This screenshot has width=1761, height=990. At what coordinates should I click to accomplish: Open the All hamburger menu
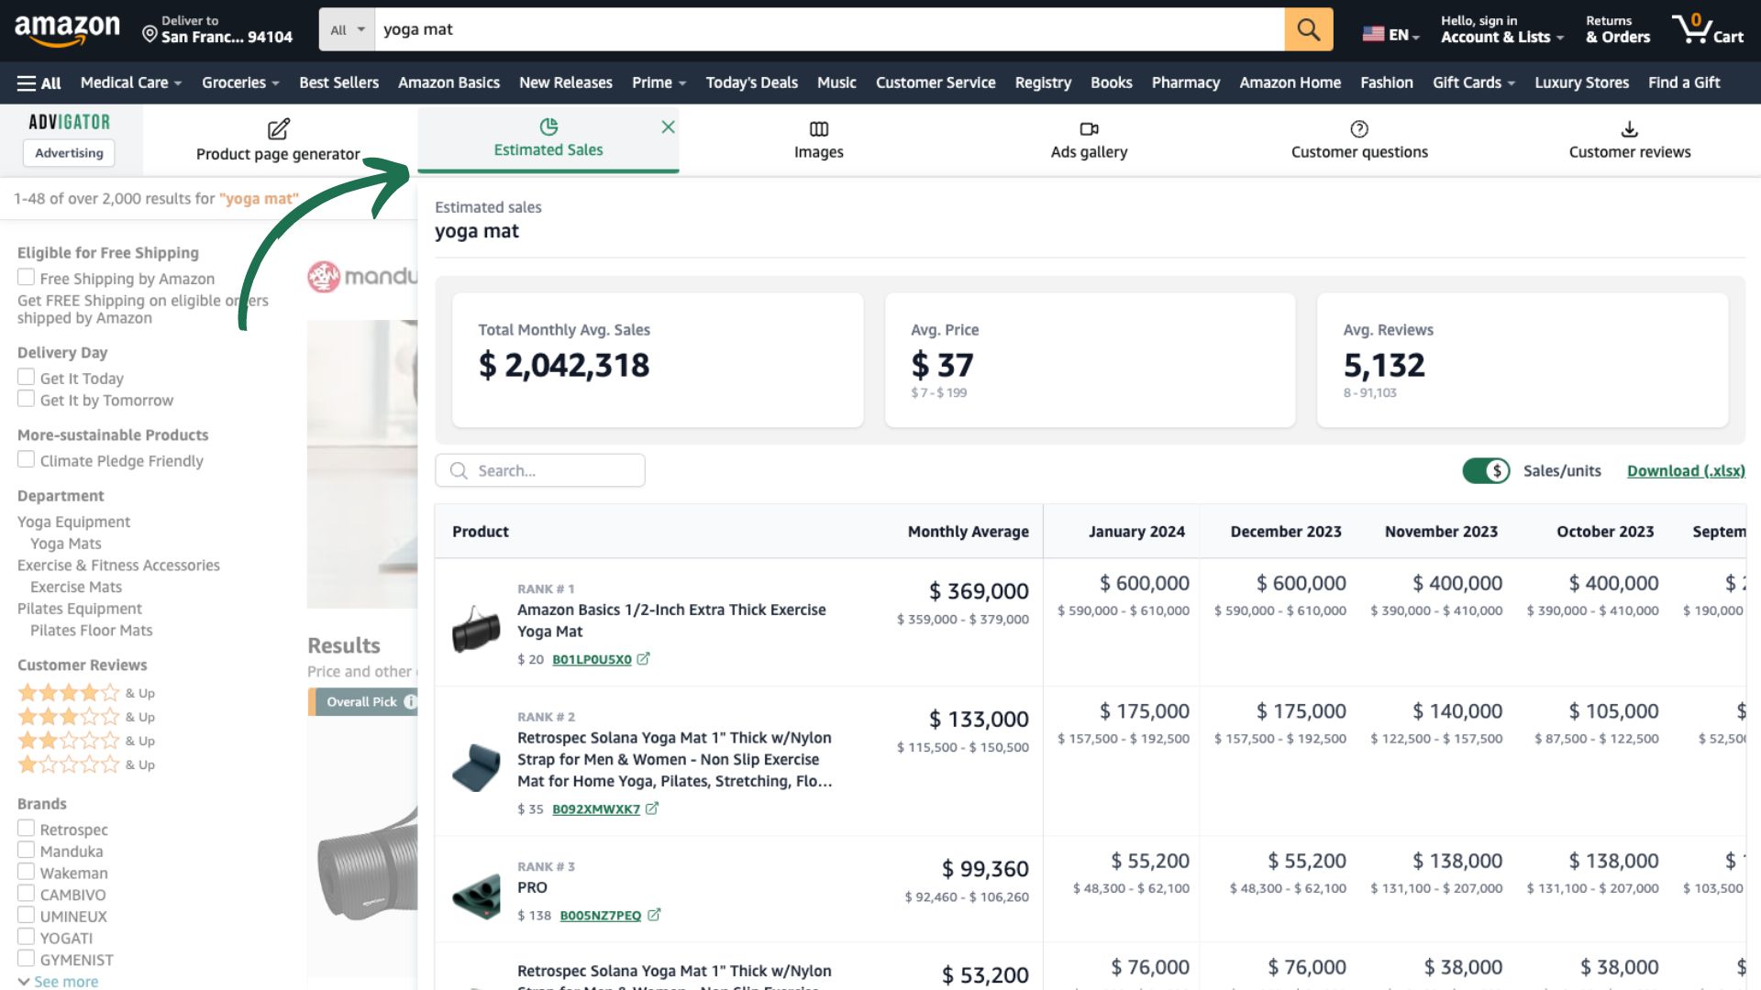[39, 82]
